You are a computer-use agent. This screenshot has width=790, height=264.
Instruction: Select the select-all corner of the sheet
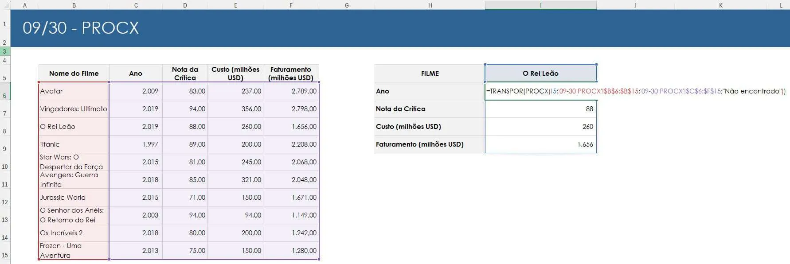[x=5, y=5]
